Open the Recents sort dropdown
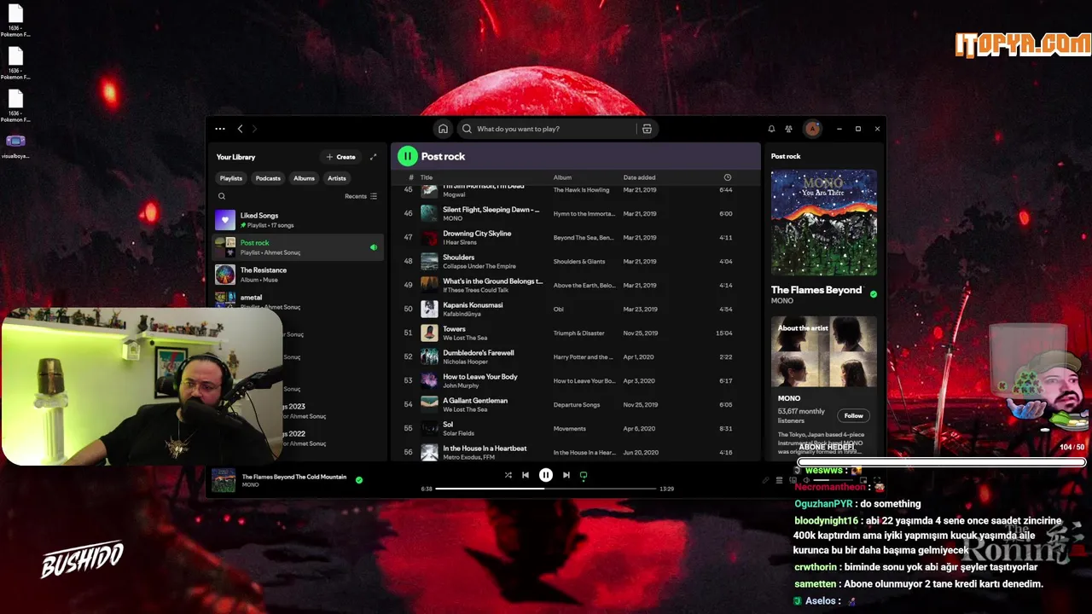Image resolution: width=1092 pixels, height=614 pixels. (361, 196)
